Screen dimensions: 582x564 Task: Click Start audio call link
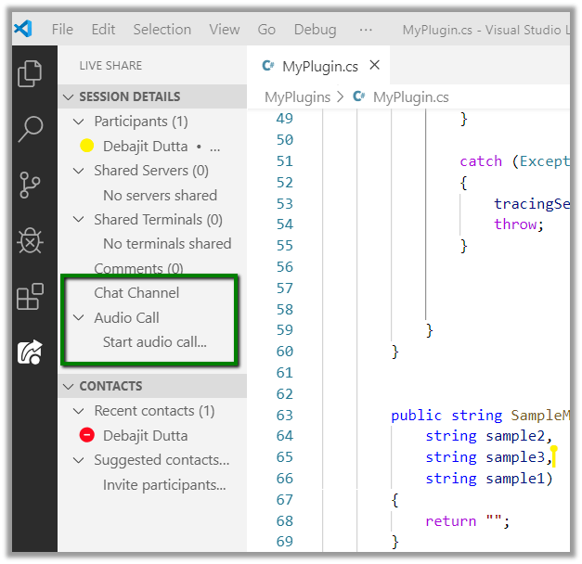coord(154,341)
